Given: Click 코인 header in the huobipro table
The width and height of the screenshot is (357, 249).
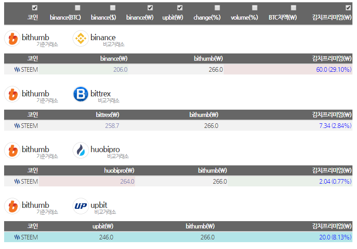Looking at the screenshot, I should (32, 170).
